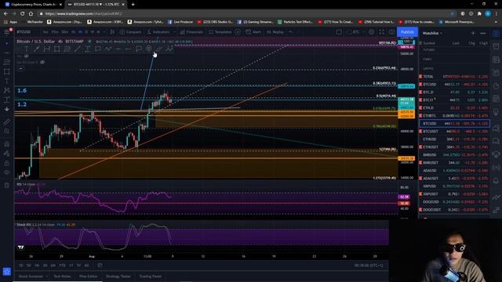Toggle hide all drawings eye icon
Viewport: 502px width, 282px height.
pyautogui.click(x=7, y=172)
